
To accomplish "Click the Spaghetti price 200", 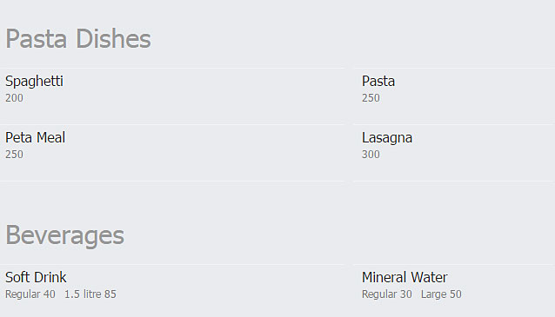I will point(14,98).
